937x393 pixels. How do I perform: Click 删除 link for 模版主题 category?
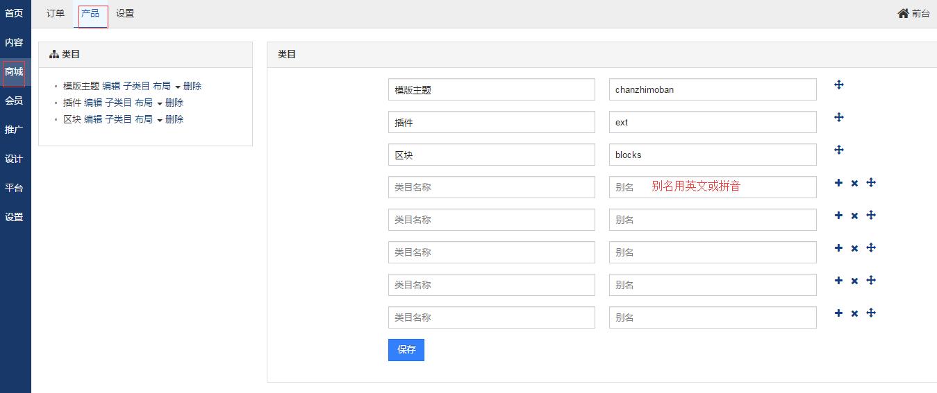[192, 86]
